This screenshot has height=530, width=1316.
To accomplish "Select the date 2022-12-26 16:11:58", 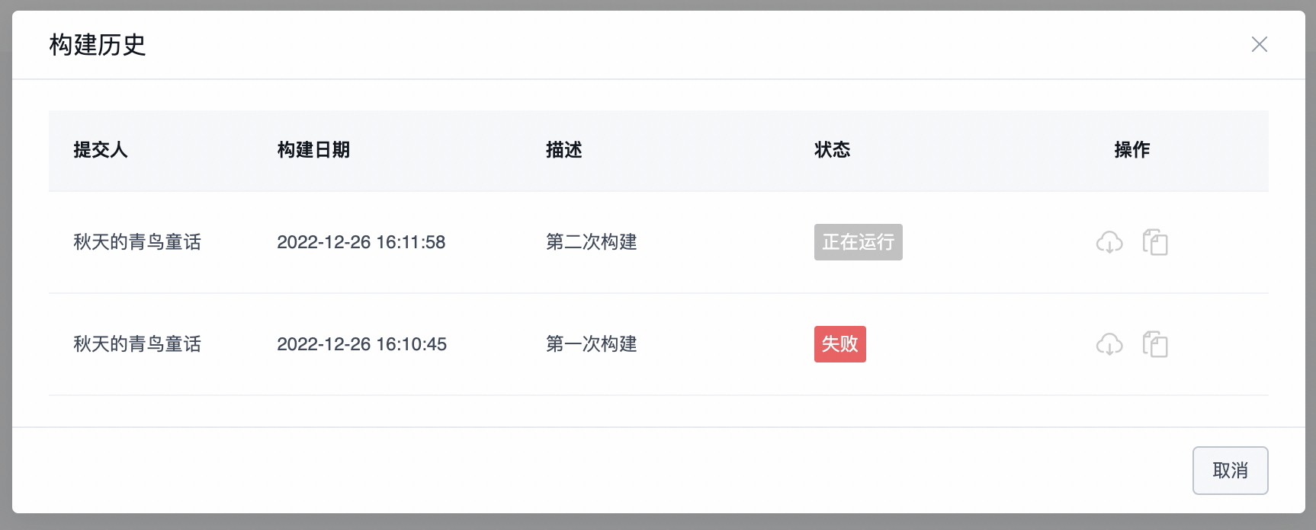I will tap(361, 242).
